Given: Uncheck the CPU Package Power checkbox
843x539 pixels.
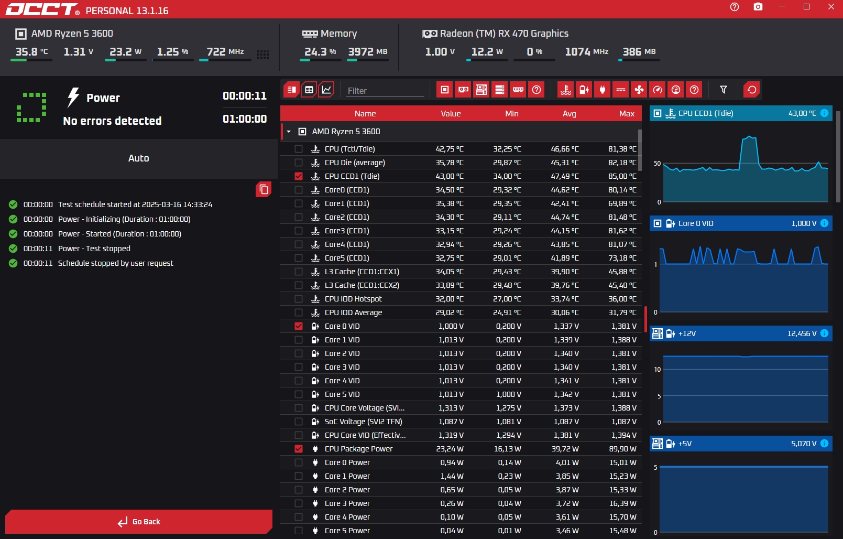Looking at the screenshot, I should pyautogui.click(x=299, y=449).
